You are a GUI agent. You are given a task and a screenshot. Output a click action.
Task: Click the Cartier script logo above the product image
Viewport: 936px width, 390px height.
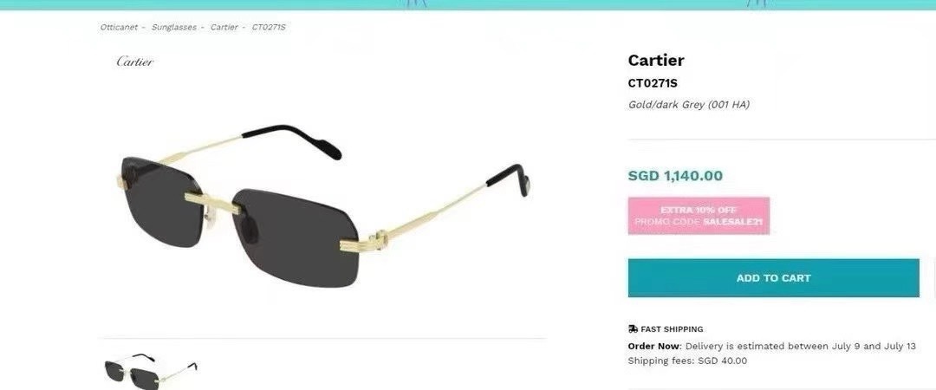(x=135, y=62)
